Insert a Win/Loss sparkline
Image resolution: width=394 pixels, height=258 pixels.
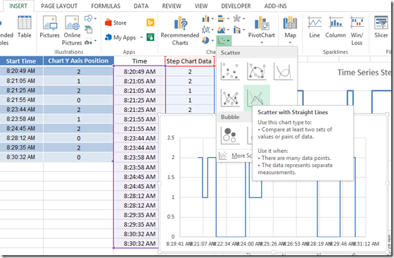click(x=357, y=31)
